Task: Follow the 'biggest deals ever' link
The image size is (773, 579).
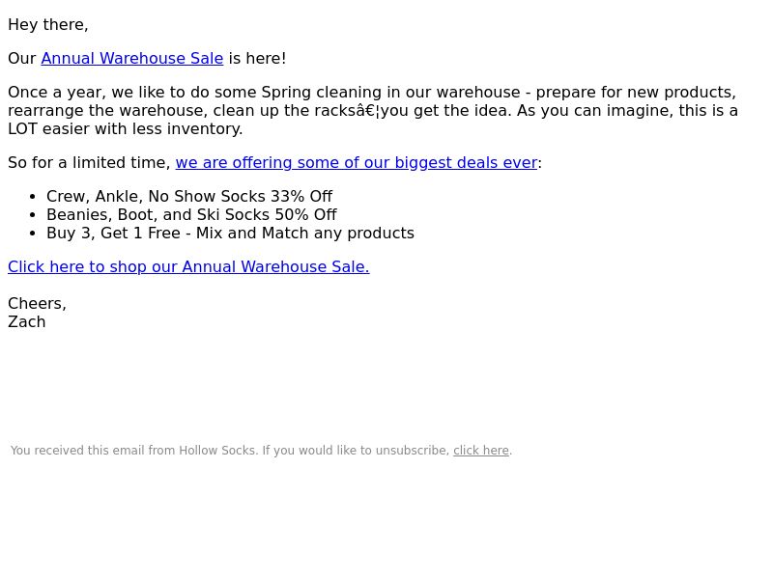Action: [356, 163]
